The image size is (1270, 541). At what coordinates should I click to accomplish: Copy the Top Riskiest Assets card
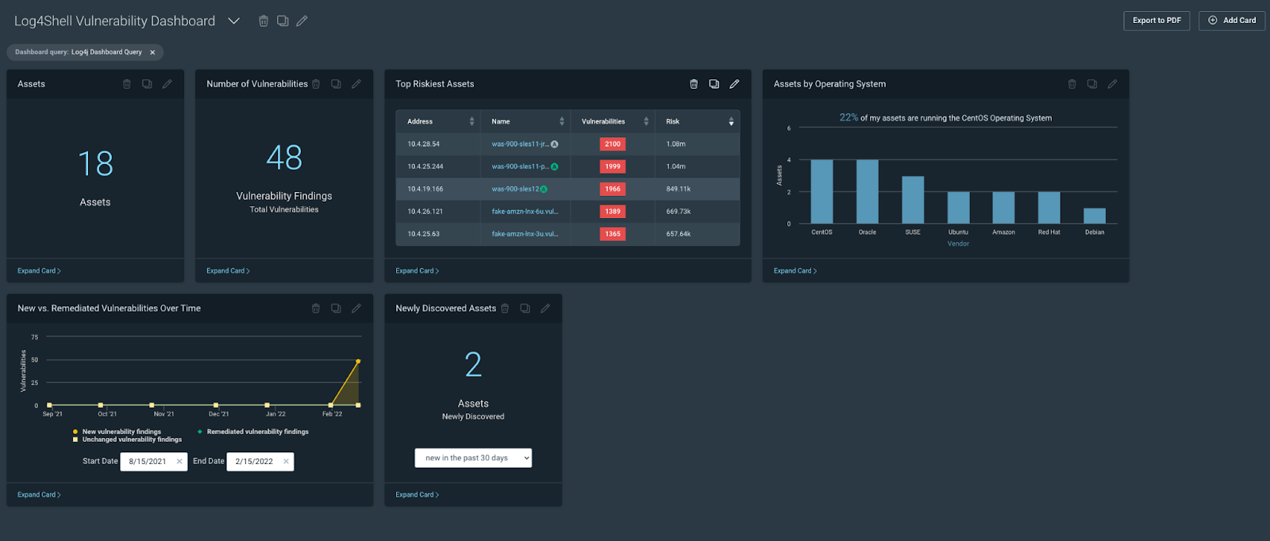tap(714, 84)
